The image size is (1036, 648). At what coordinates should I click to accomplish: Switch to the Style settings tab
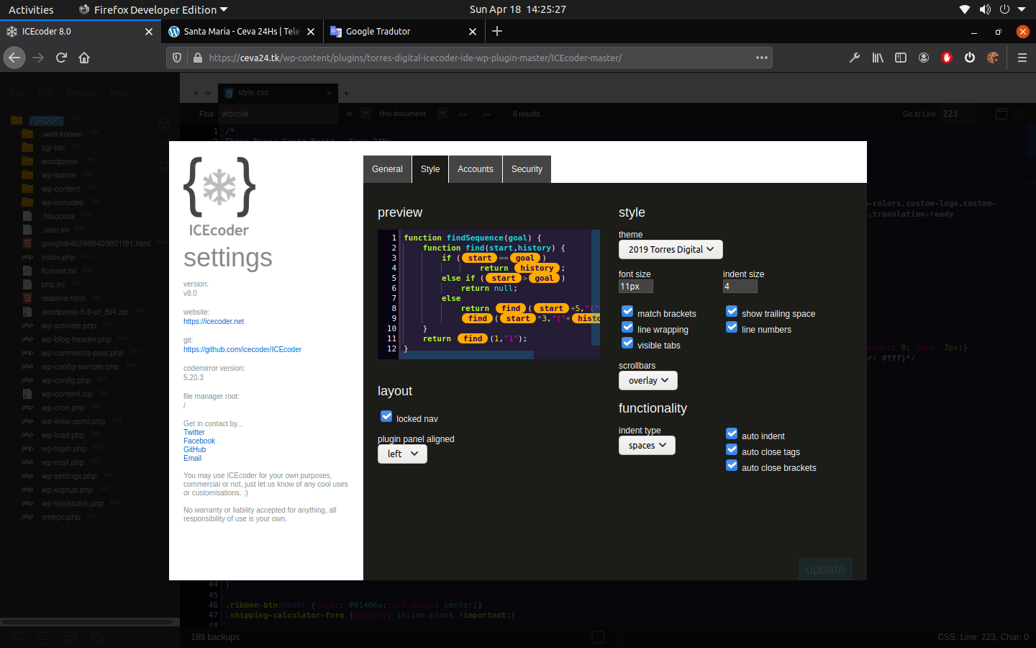pos(430,169)
